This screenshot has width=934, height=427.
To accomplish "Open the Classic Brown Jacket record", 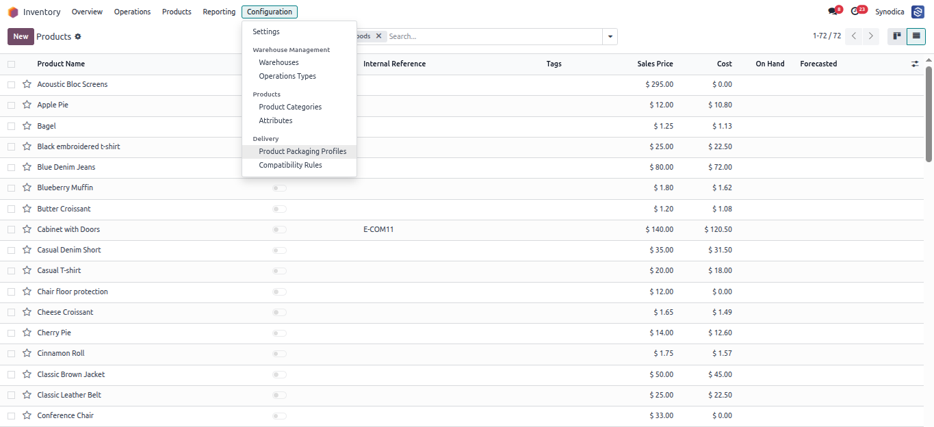I will tap(70, 374).
